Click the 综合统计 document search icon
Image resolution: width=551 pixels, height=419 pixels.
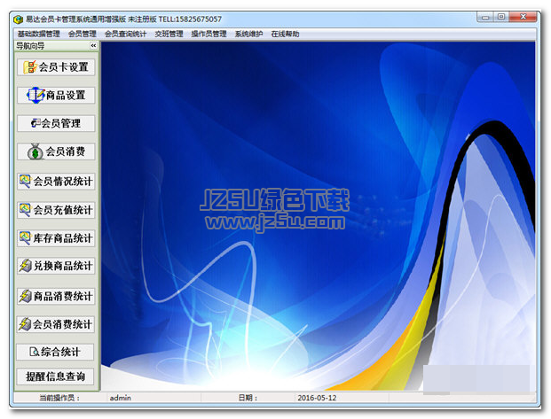click(35, 352)
